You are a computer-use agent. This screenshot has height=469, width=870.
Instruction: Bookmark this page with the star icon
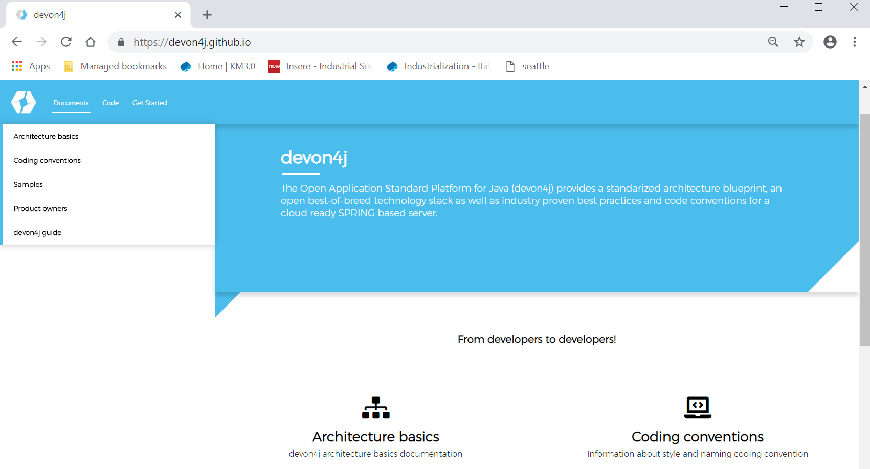click(x=799, y=42)
